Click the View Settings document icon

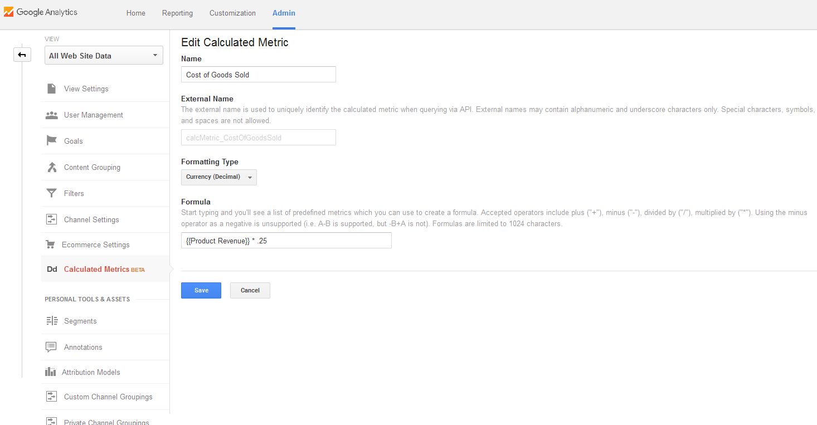point(51,89)
